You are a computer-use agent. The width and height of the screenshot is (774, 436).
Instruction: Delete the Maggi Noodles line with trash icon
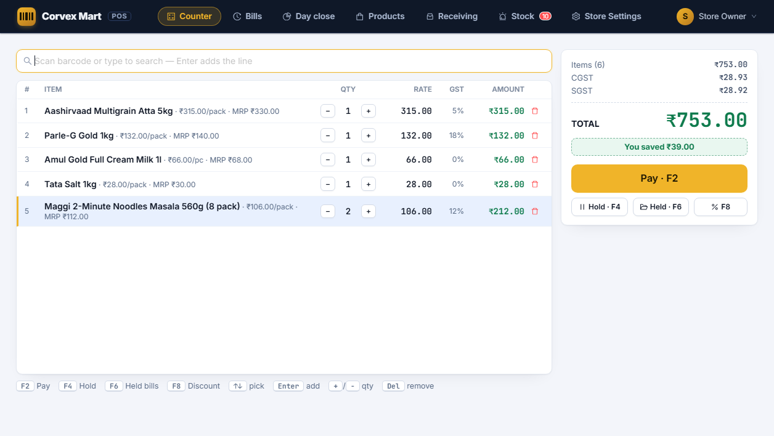pyautogui.click(x=535, y=211)
